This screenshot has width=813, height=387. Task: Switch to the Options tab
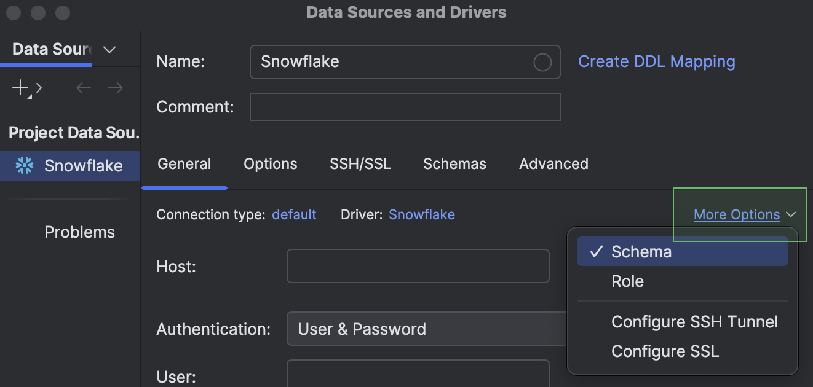point(270,164)
